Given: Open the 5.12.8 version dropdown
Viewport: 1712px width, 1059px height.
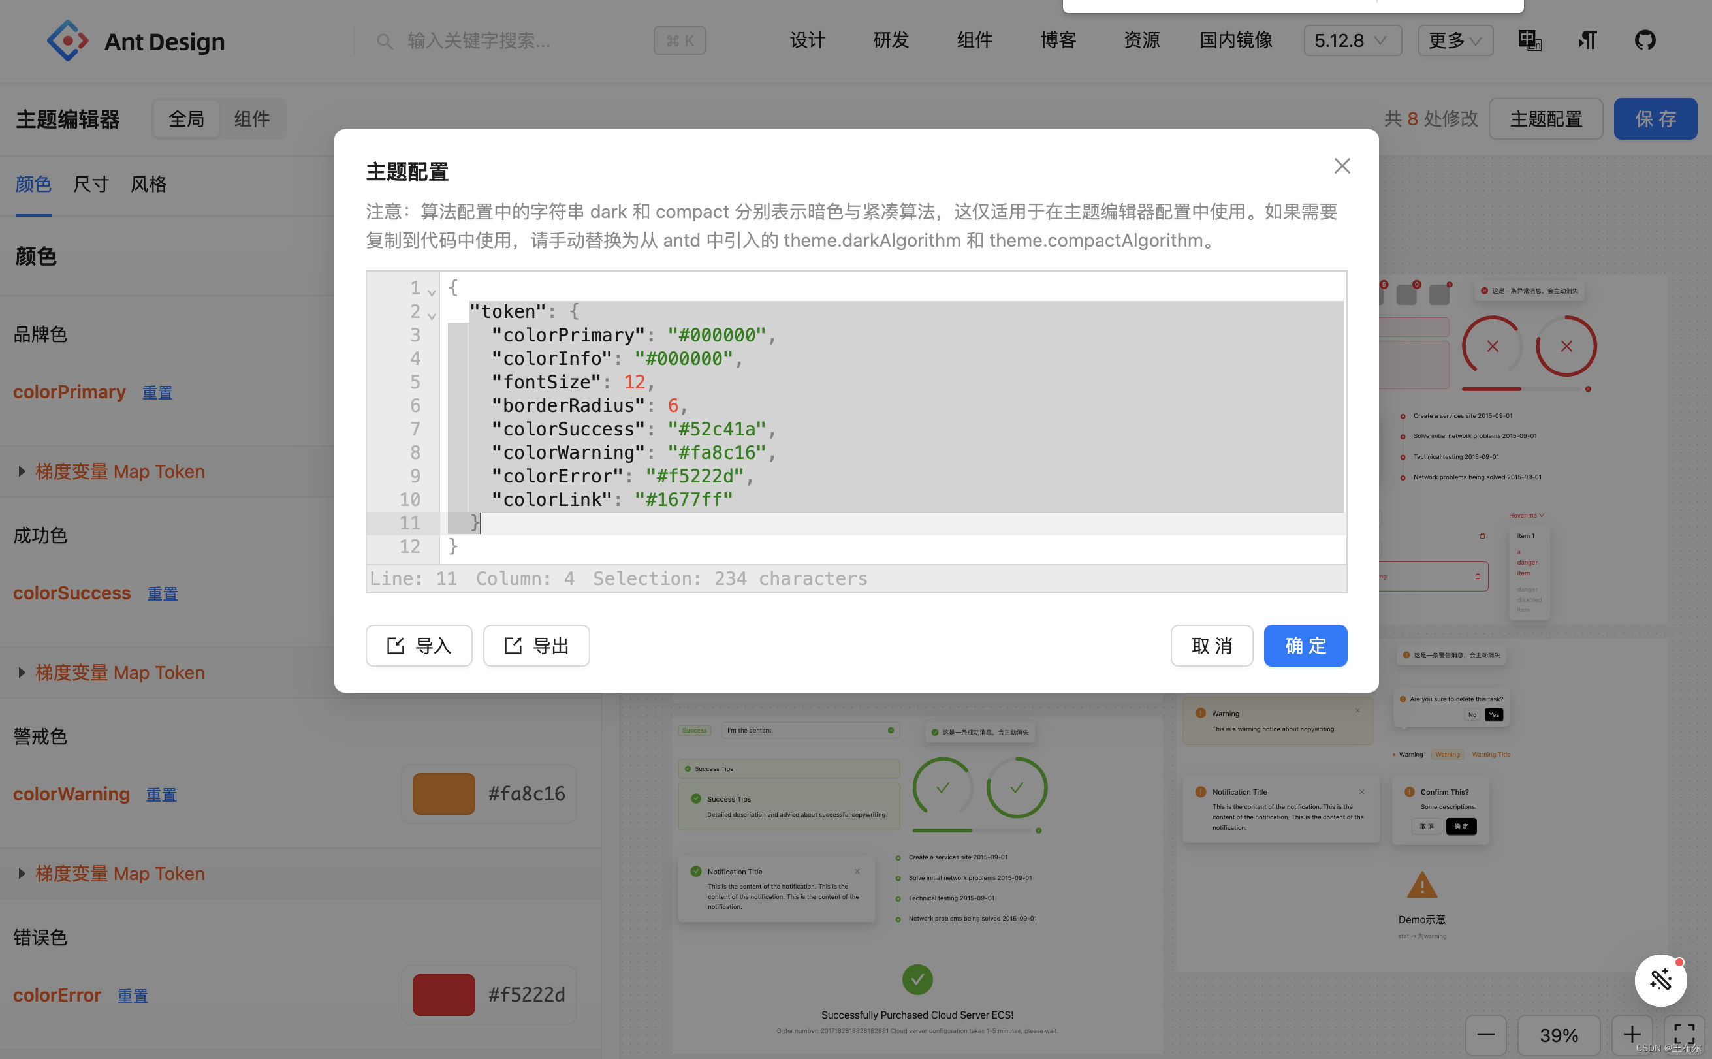Looking at the screenshot, I should click(x=1352, y=40).
